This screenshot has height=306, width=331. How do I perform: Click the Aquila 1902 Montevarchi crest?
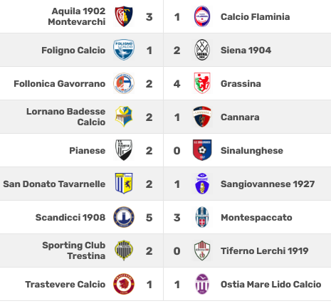[124, 16]
